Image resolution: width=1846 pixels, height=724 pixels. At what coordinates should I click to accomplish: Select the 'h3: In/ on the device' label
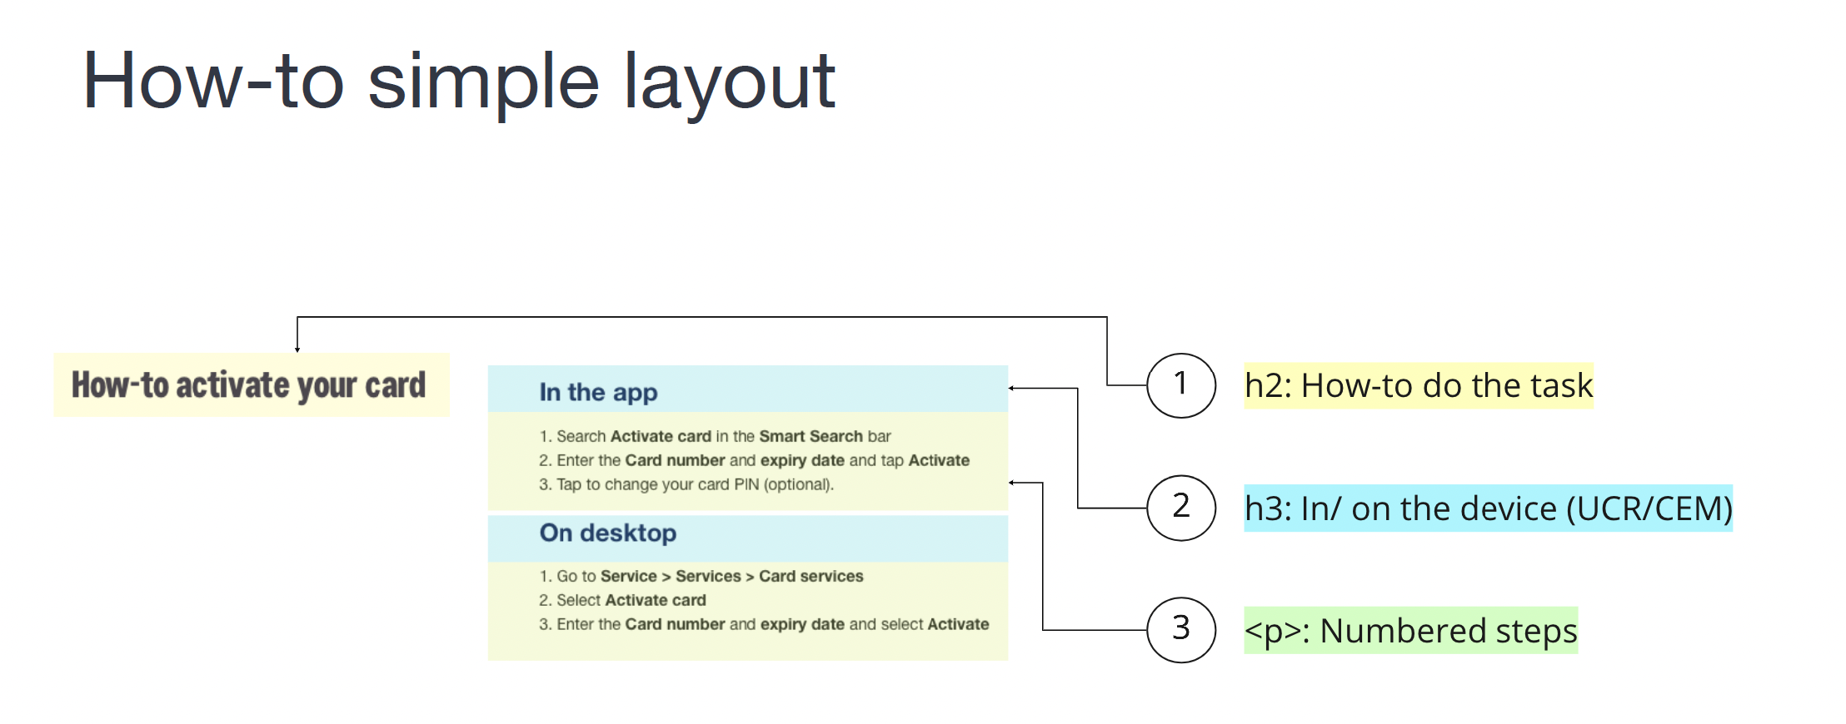(x=1488, y=508)
